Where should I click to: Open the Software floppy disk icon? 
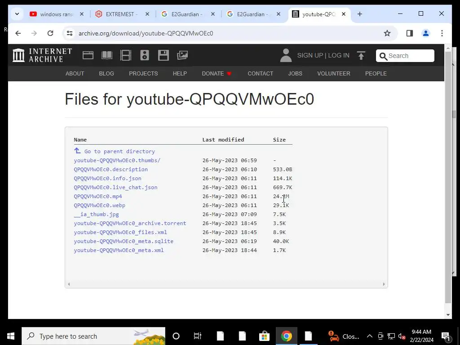point(164,55)
